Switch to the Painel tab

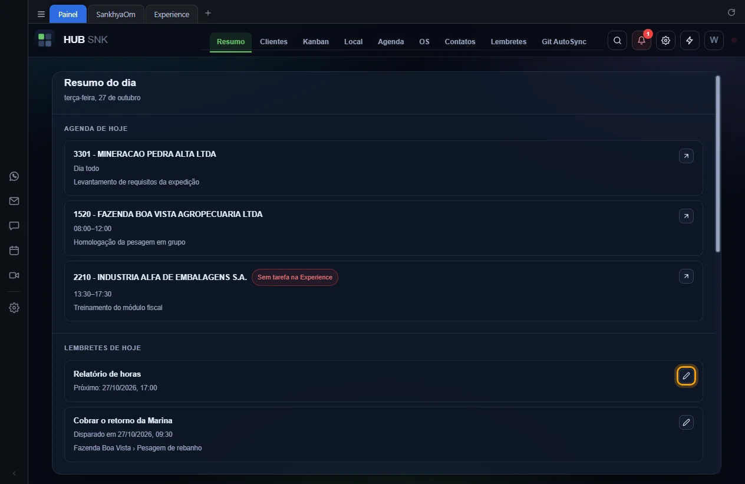(x=68, y=14)
